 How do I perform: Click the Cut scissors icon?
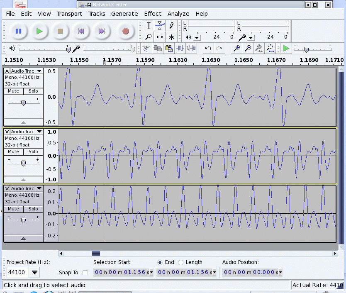click(146, 49)
